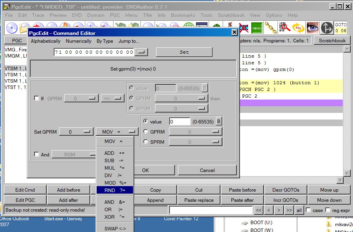The height and width of the screenshot is (232, 353).
Task: Open the If GPRM register dropdown
Action: 81,98
